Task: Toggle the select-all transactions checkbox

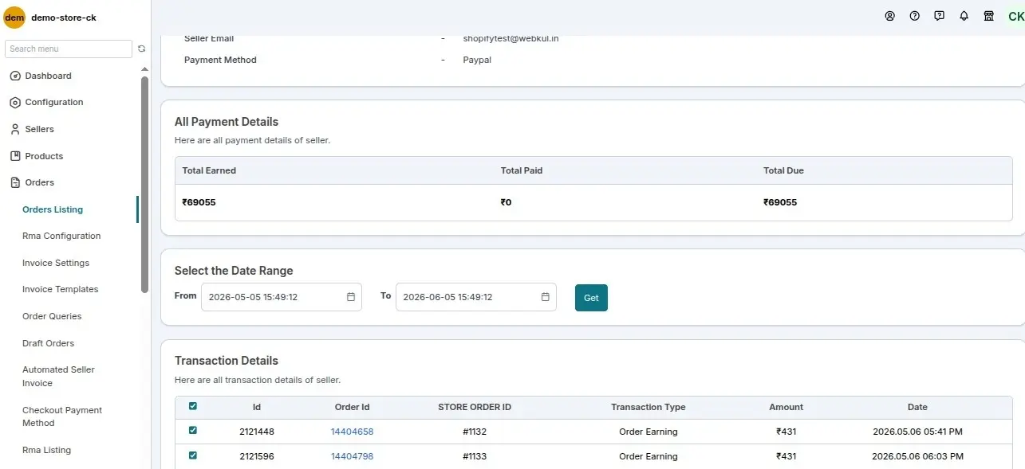Action: pos(193,406)
